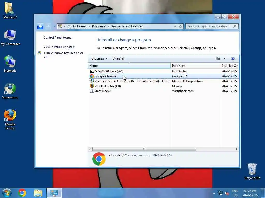Click the StartIsBack+ program icon

point(92,91)
